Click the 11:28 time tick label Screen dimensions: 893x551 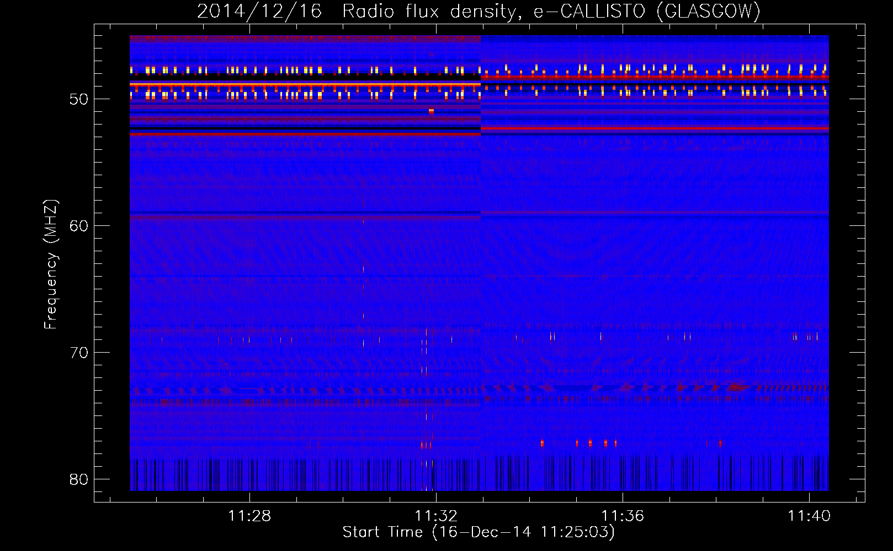(249, 516)
